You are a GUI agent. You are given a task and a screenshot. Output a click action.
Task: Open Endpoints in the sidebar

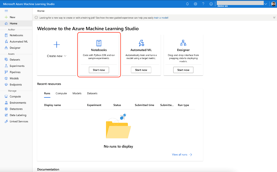[16, 85]
